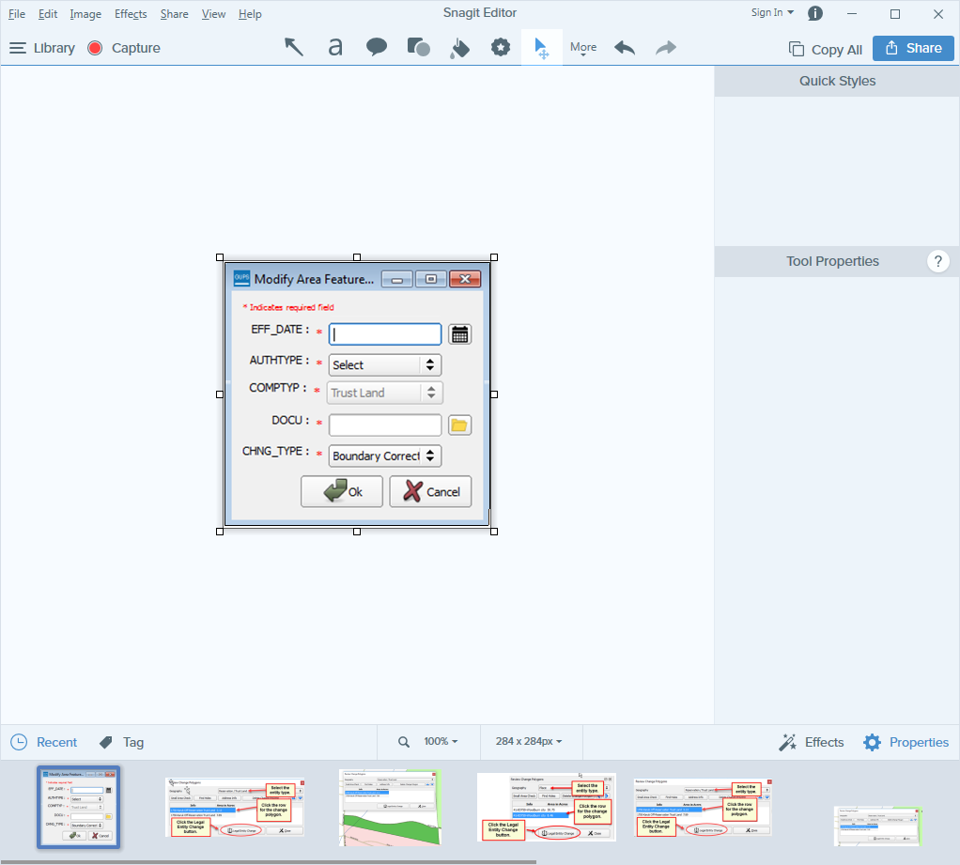The width and height of the screenshot is (960, 865).
Task: Click the Share button
Action: [x=913, y=48]
